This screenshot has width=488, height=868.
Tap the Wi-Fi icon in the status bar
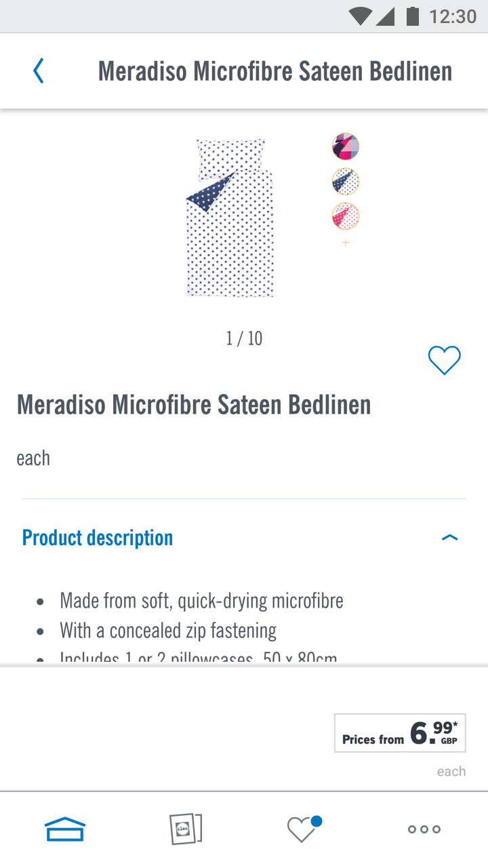(361, 17)
